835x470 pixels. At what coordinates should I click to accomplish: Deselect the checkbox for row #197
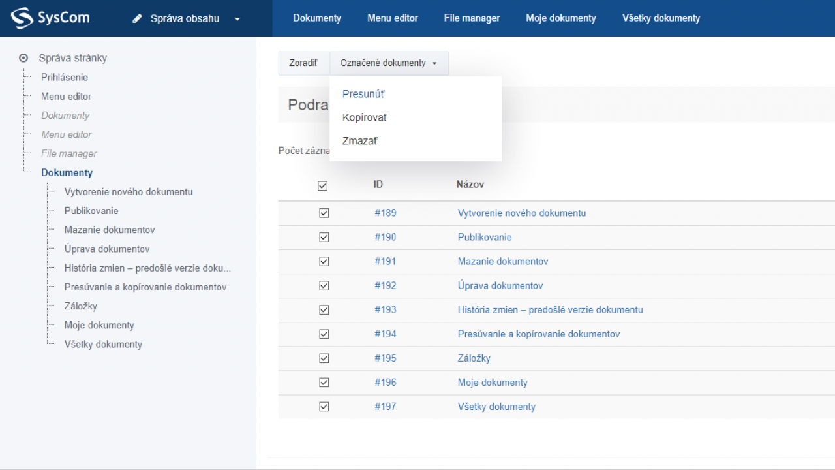tap(324, 407)
